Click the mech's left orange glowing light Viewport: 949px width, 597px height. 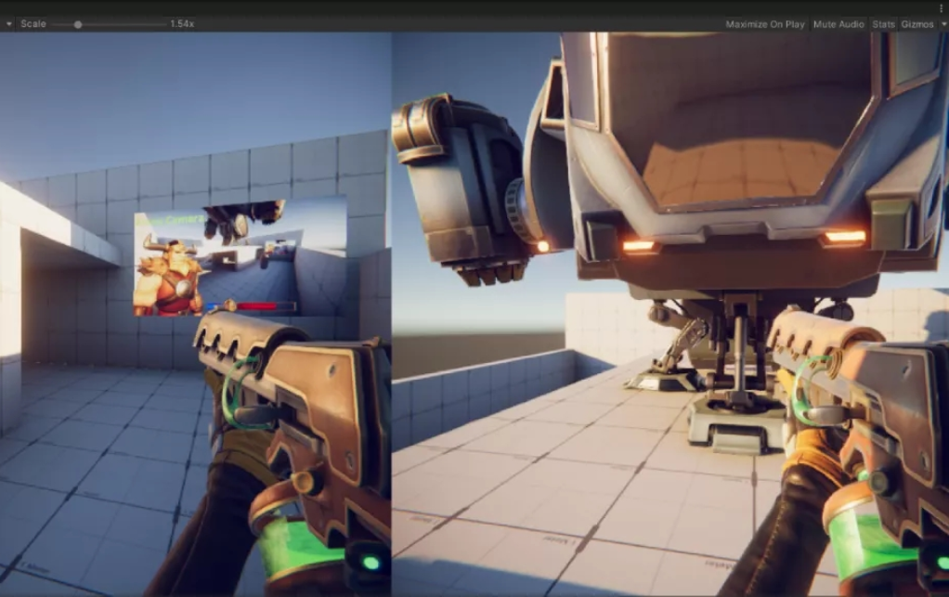coord(639,245)
